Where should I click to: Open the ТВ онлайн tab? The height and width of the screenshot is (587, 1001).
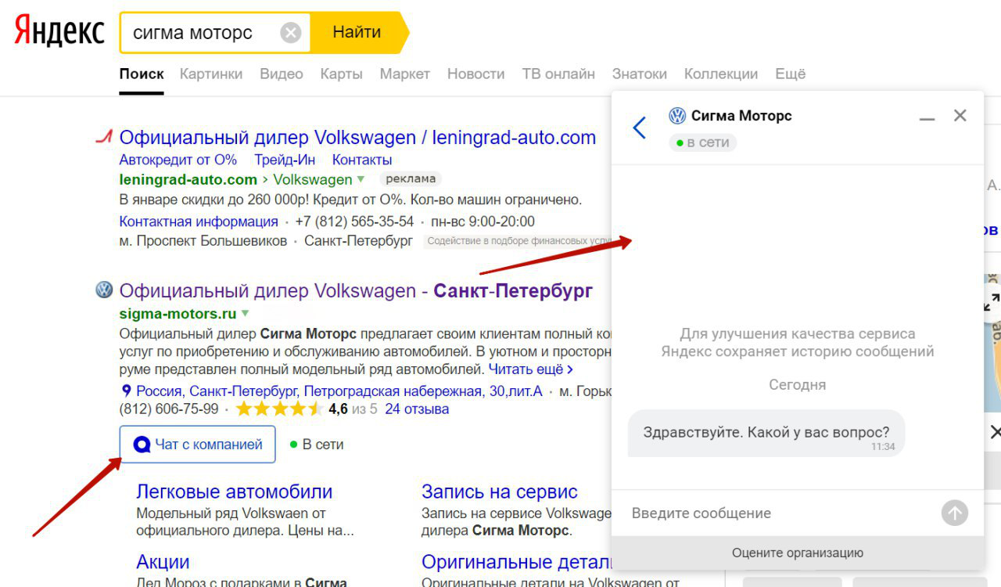[x=558, y=74]
